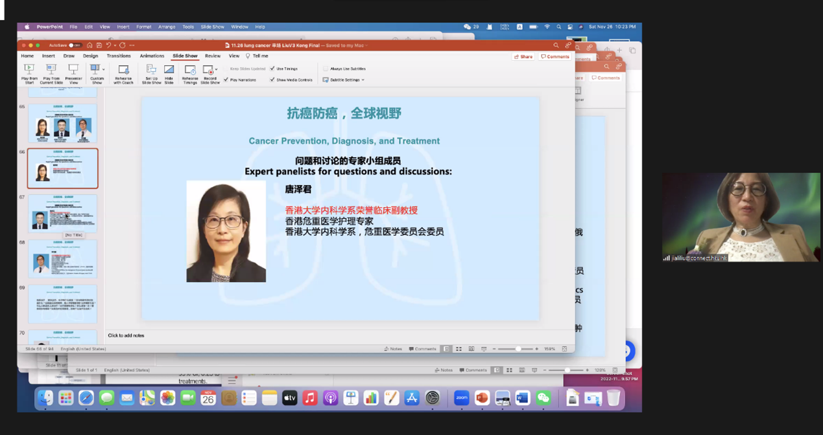Image resolution: width=823 pixels, height=435 pixels.
Task: Click the speaker portrait photo on slide
Action: click(x=226, y=231)
